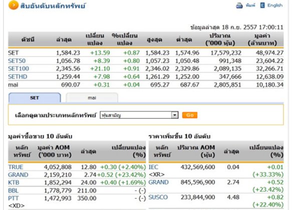Select SET turnover 48,974.27

pos(269,53)
